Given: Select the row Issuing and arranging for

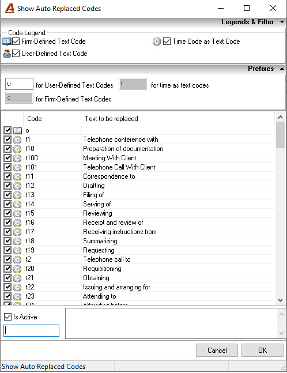Looking at the screenshot, I should [139, 287].
